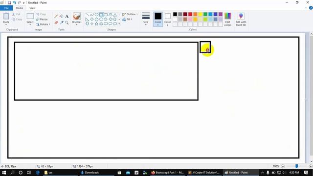The height and width of the screenshot is (176, 313).
Task: Click Edit with Paint 3D button
Action: (241, 19)
